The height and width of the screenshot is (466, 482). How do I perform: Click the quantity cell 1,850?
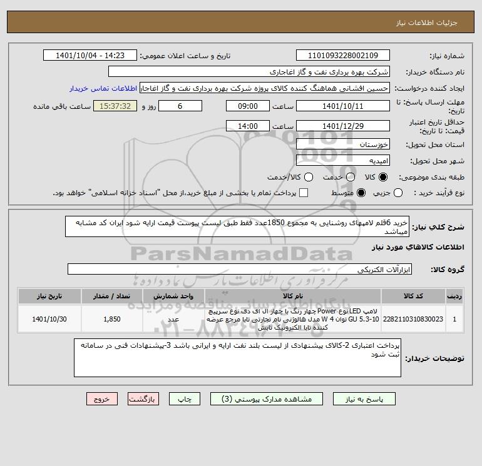[112, 319]
